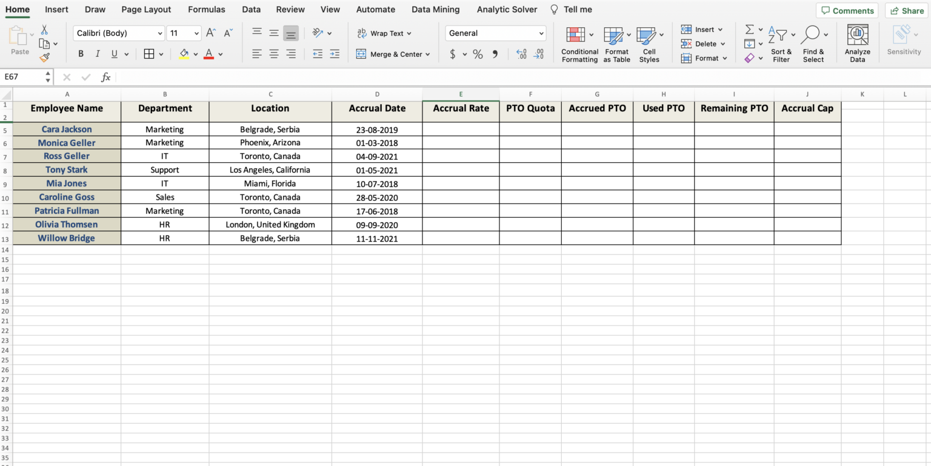Image resolution: width=931 pixels, height=466 pixels.
Task: Increase the indent
Action: (x=335, y=54)
